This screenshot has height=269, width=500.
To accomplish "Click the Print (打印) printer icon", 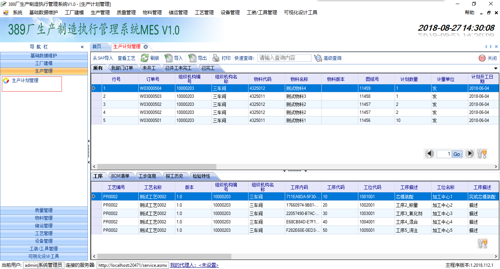I will [216, 58].
